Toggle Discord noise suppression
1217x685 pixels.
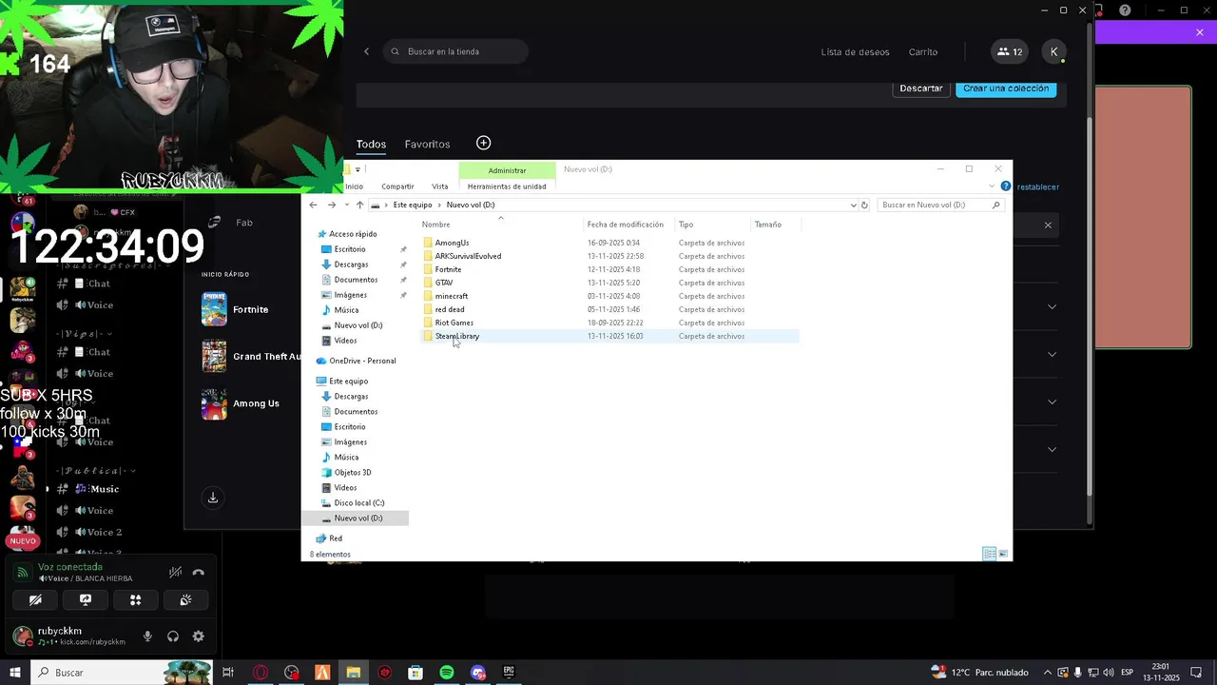tap(175, 572)
